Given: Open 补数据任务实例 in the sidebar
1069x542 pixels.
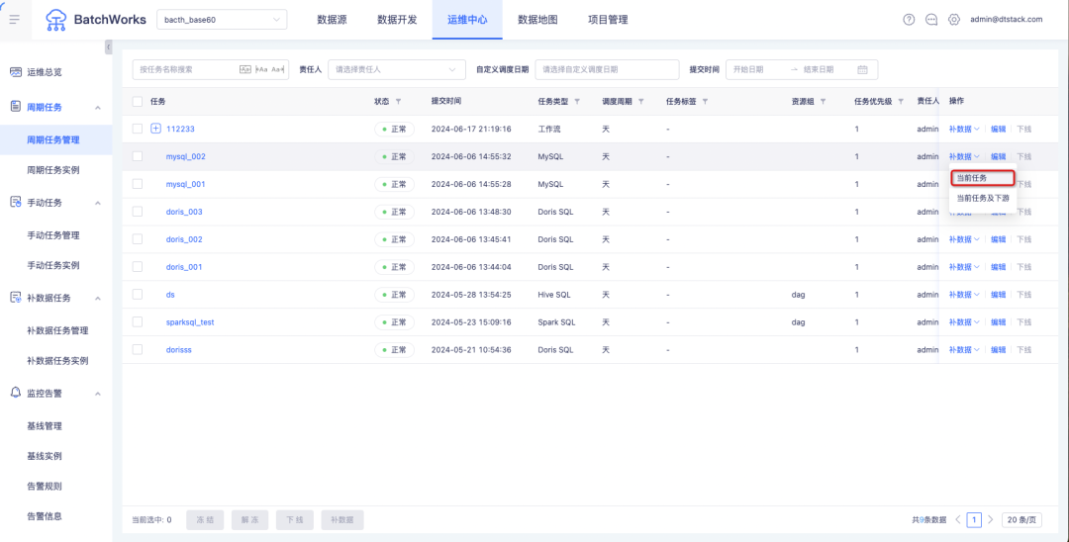Looking at the screenshot, I should [x=57, y=361].
